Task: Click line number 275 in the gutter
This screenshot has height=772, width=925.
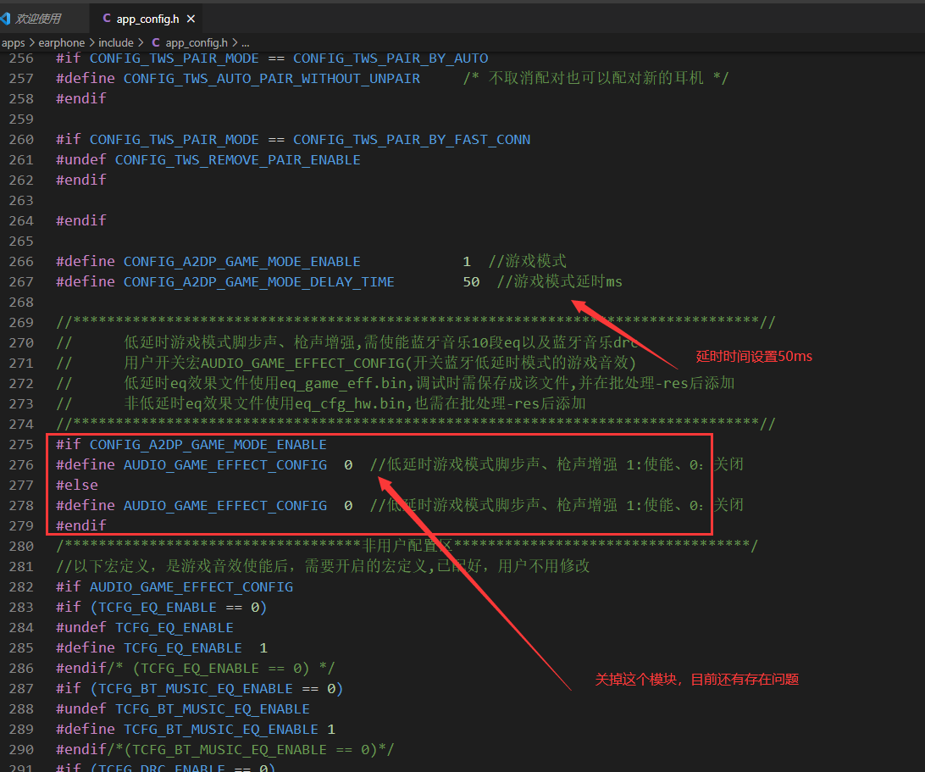Action: pyautogui.click(x=21, y=444)
